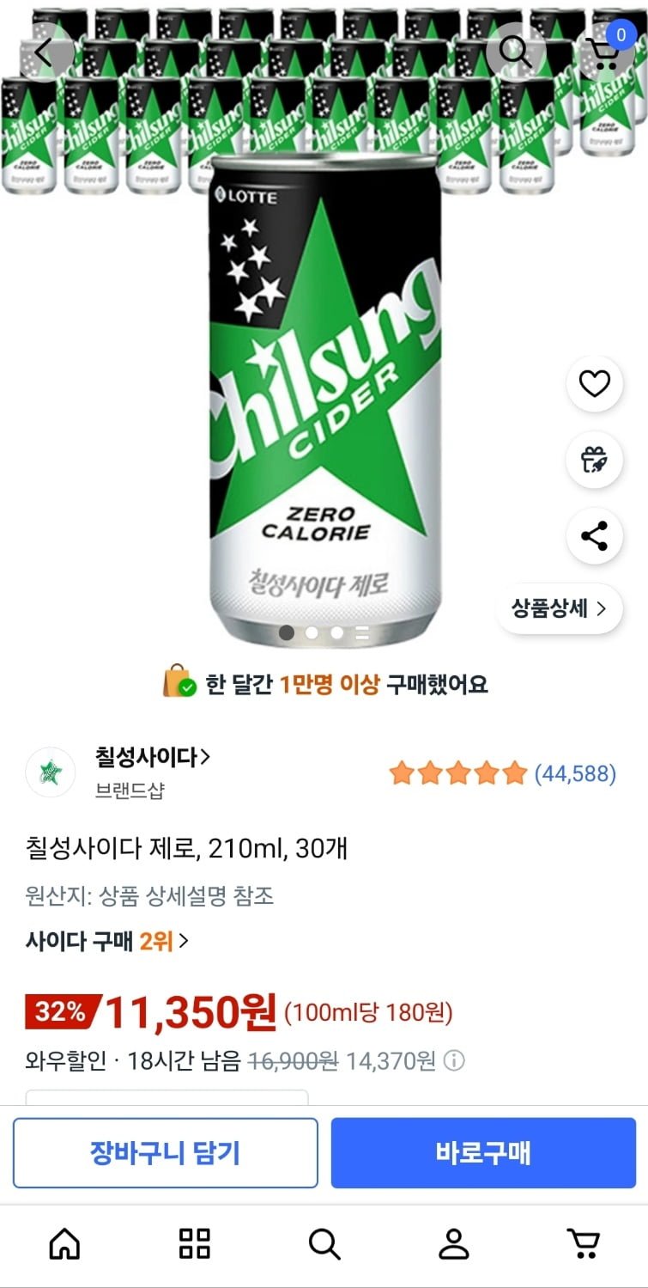Go to home in bottom navigation
Image resolution: width=648 pixels, height=1288 pixels.
[x=65, y=1243]
